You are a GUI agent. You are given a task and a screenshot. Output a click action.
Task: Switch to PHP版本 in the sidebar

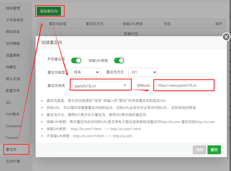tap(12, 114)
